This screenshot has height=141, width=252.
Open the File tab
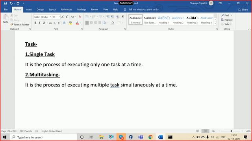pos(6,9)
